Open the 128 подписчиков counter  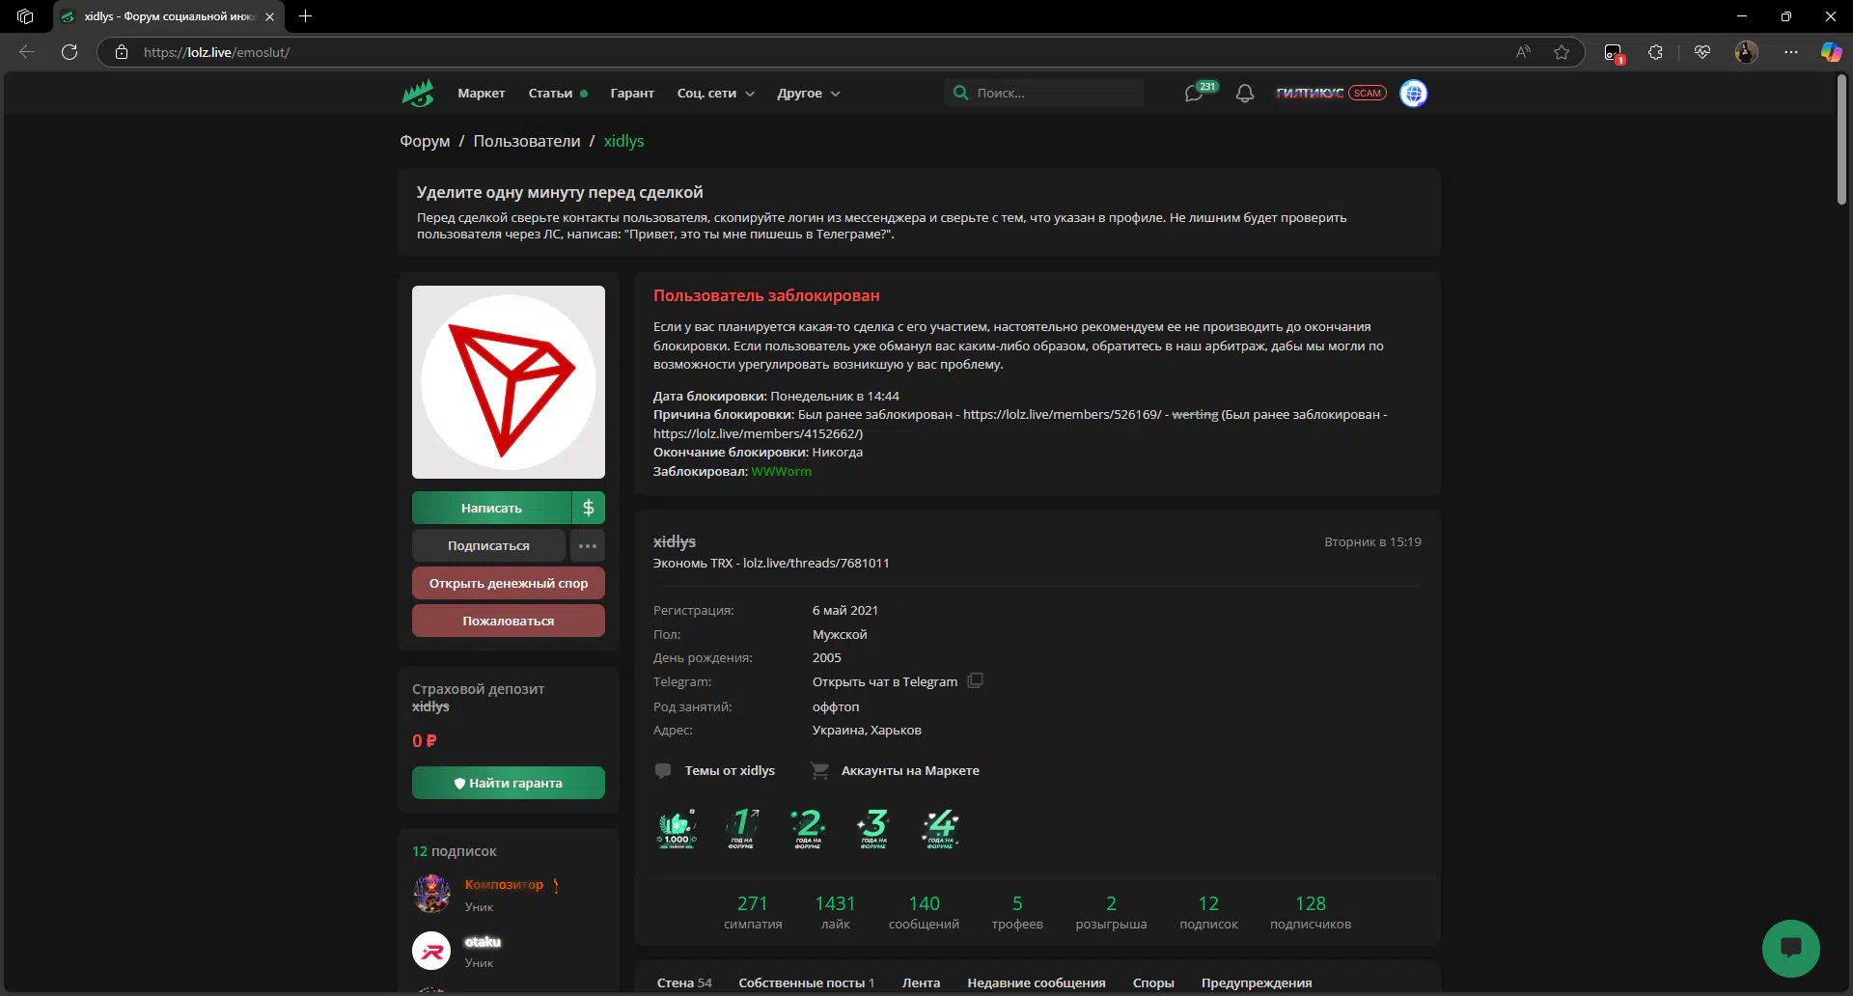point(1310,912)
